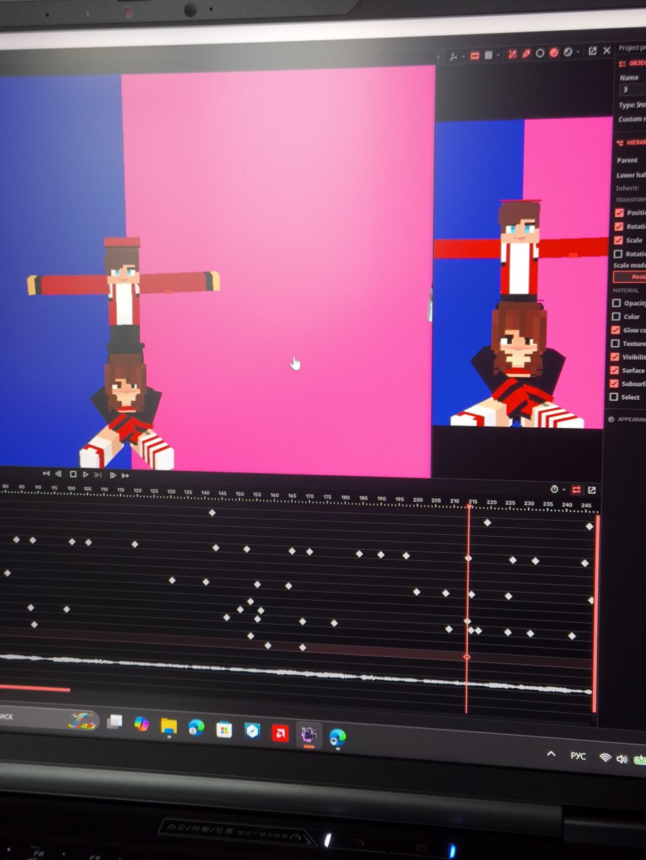This screenshot has width=646, height=860.
Task: Jump to the timeline start button
Action: click(x=46, y=474)
